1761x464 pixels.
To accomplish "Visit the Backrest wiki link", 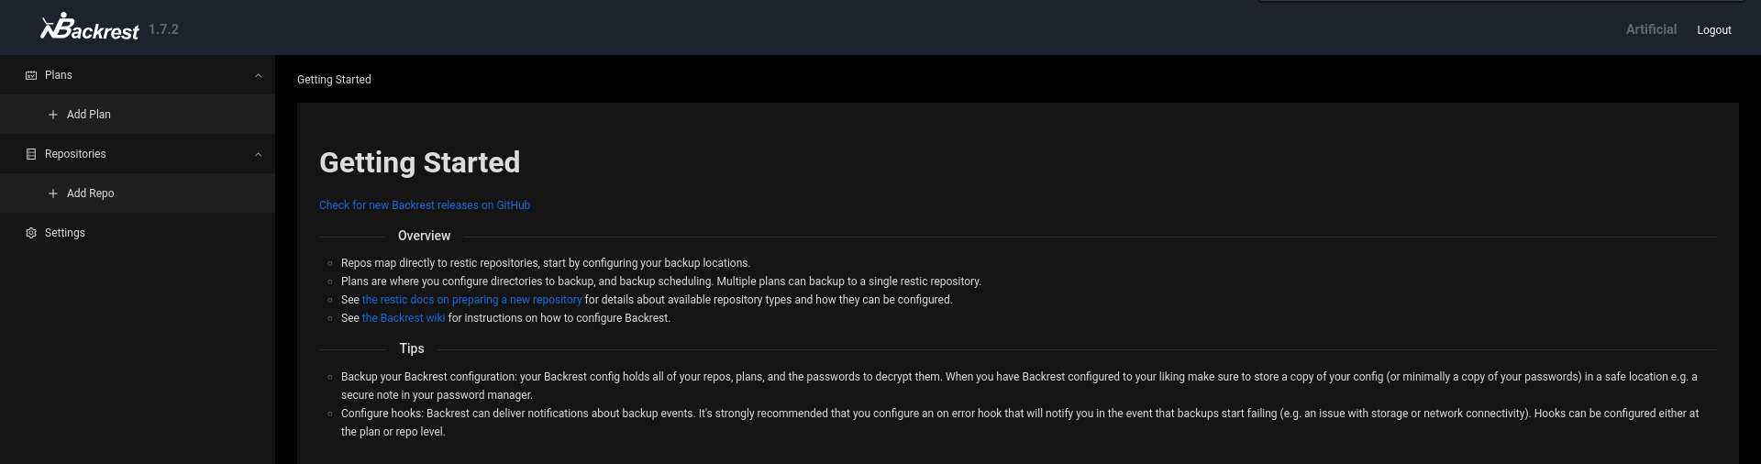I will pyautogui.click(x=404, y=318).
